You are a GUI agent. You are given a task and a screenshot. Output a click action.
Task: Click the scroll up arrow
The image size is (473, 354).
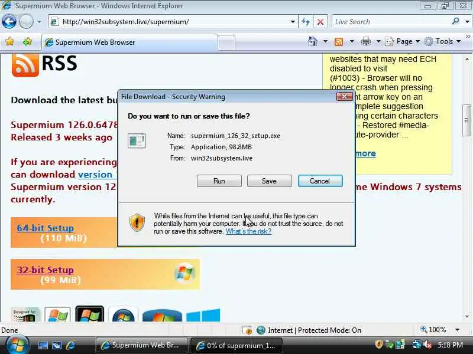point(467,58)
